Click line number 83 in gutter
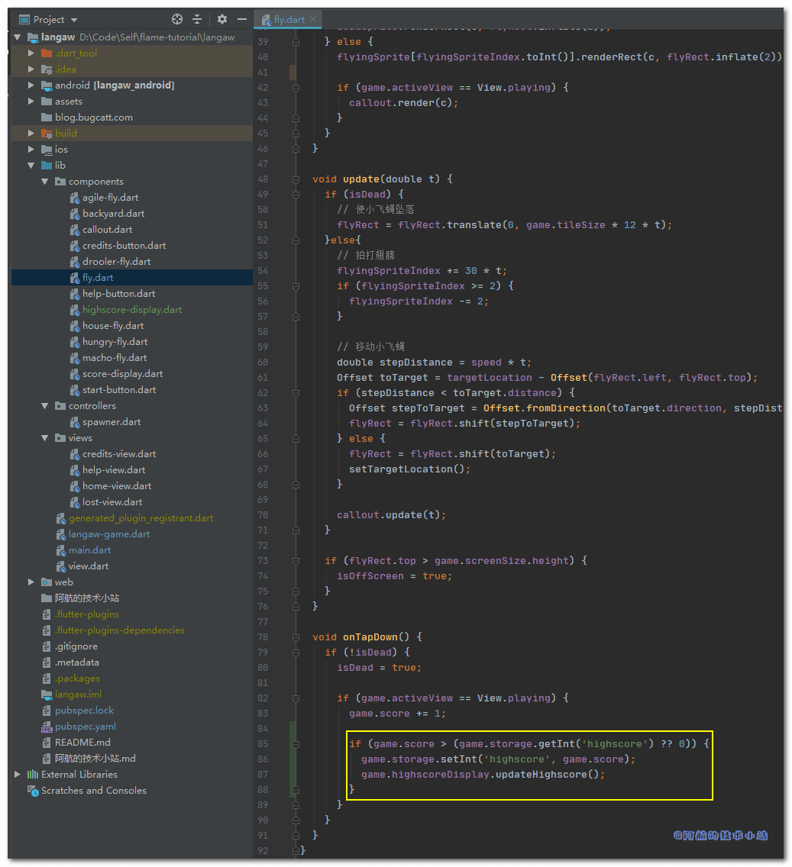 click(263, 714)
